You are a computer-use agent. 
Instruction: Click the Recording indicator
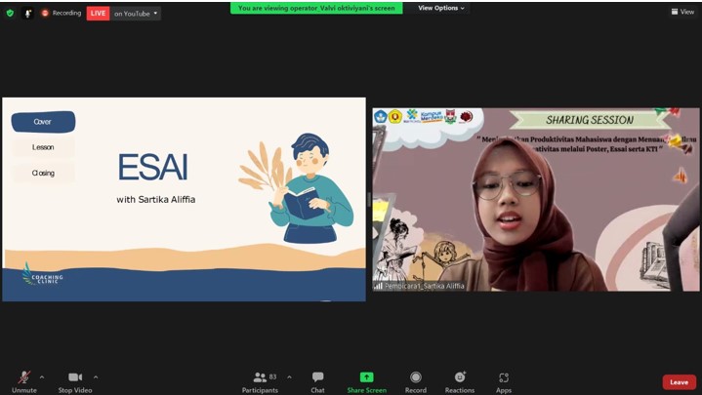[x=61, y=14]
